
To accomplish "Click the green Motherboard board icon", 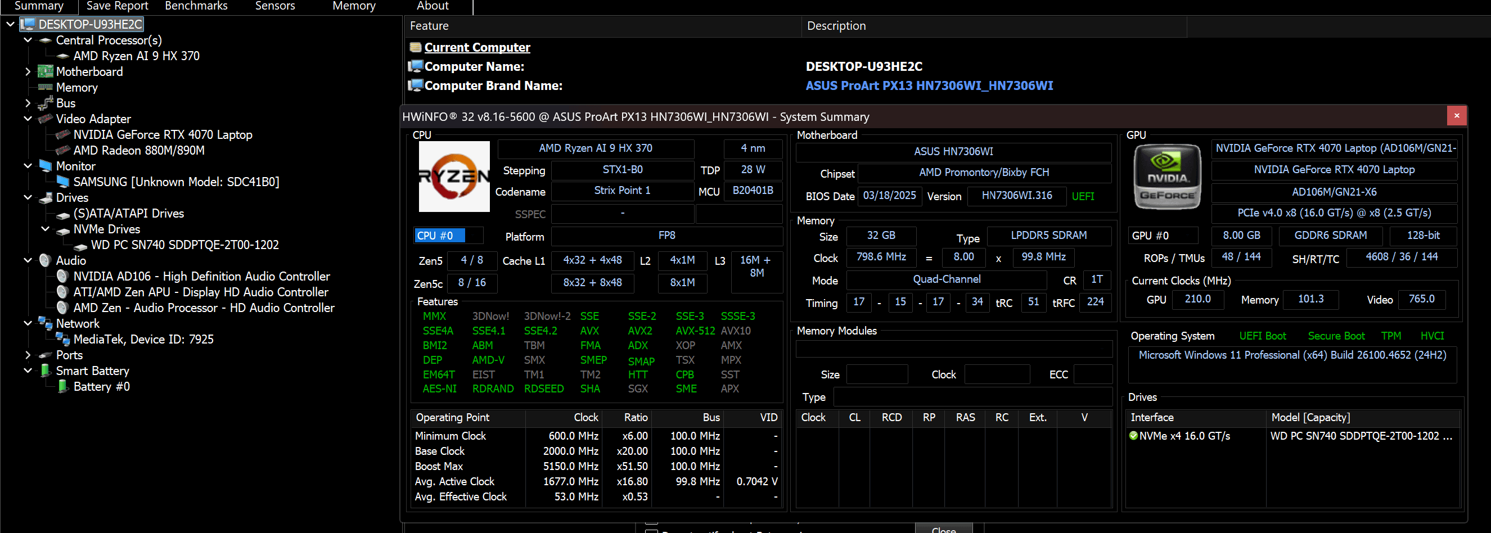I will pyautogui.click(x=45, y=72).
